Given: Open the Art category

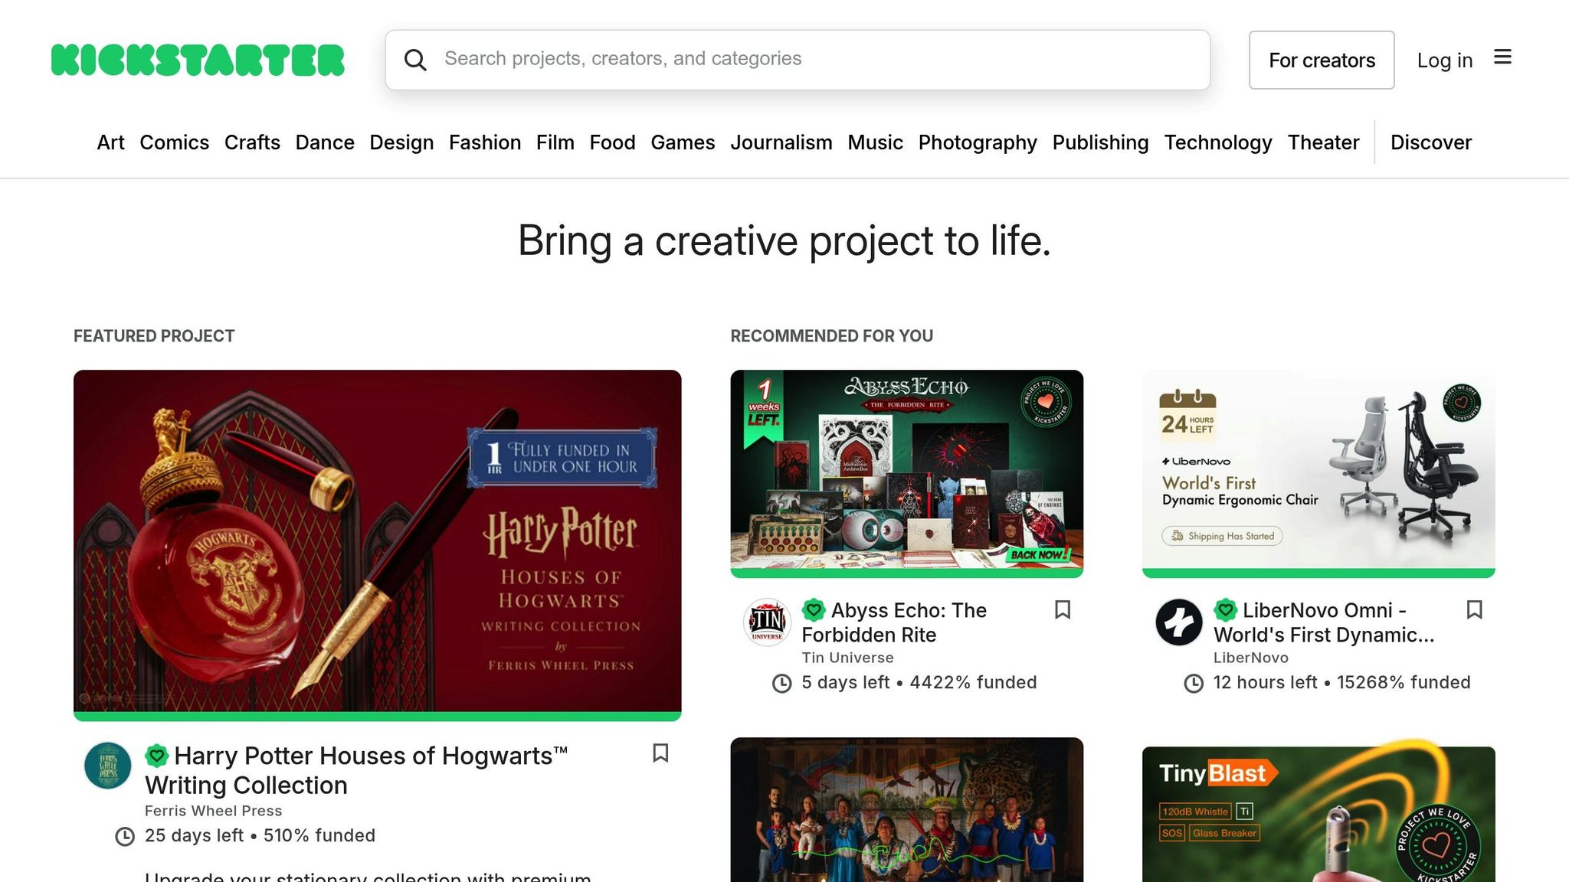Looking at the screenshot, I should (x=110, y=142).
